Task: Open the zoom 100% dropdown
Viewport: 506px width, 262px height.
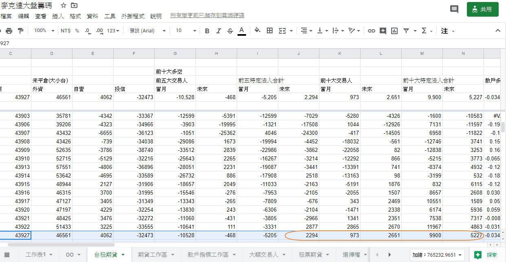Action: point(44,31)
